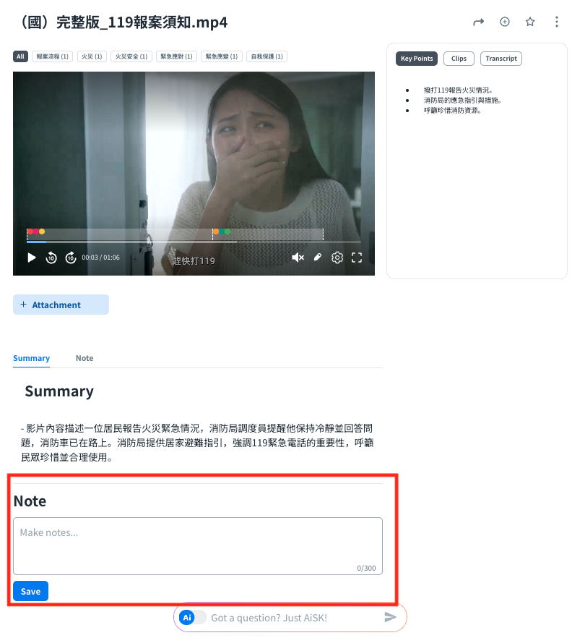
Task: Click into the Make notes text area
Action: 197,545
